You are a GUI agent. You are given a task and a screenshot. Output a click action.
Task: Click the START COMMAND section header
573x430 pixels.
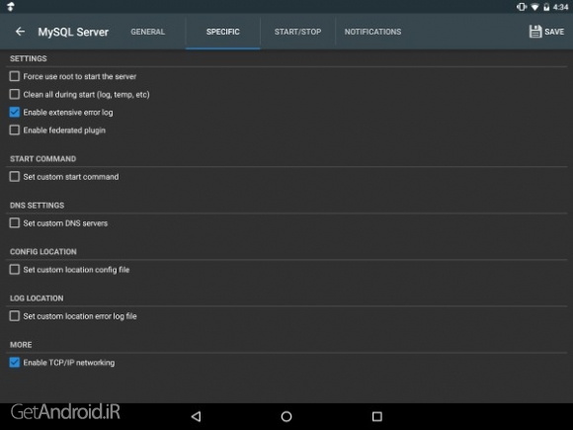(x=43, y=159)
